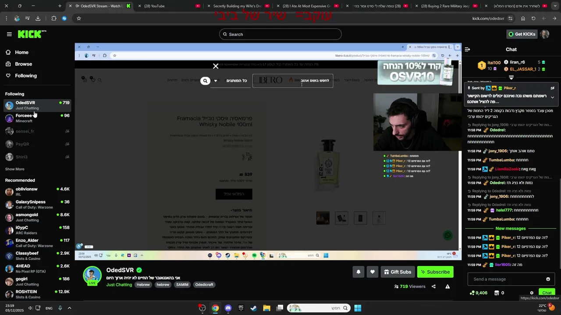Open a new browser tab
Screen dimensions: 561x315
click(x=60, y=6)
